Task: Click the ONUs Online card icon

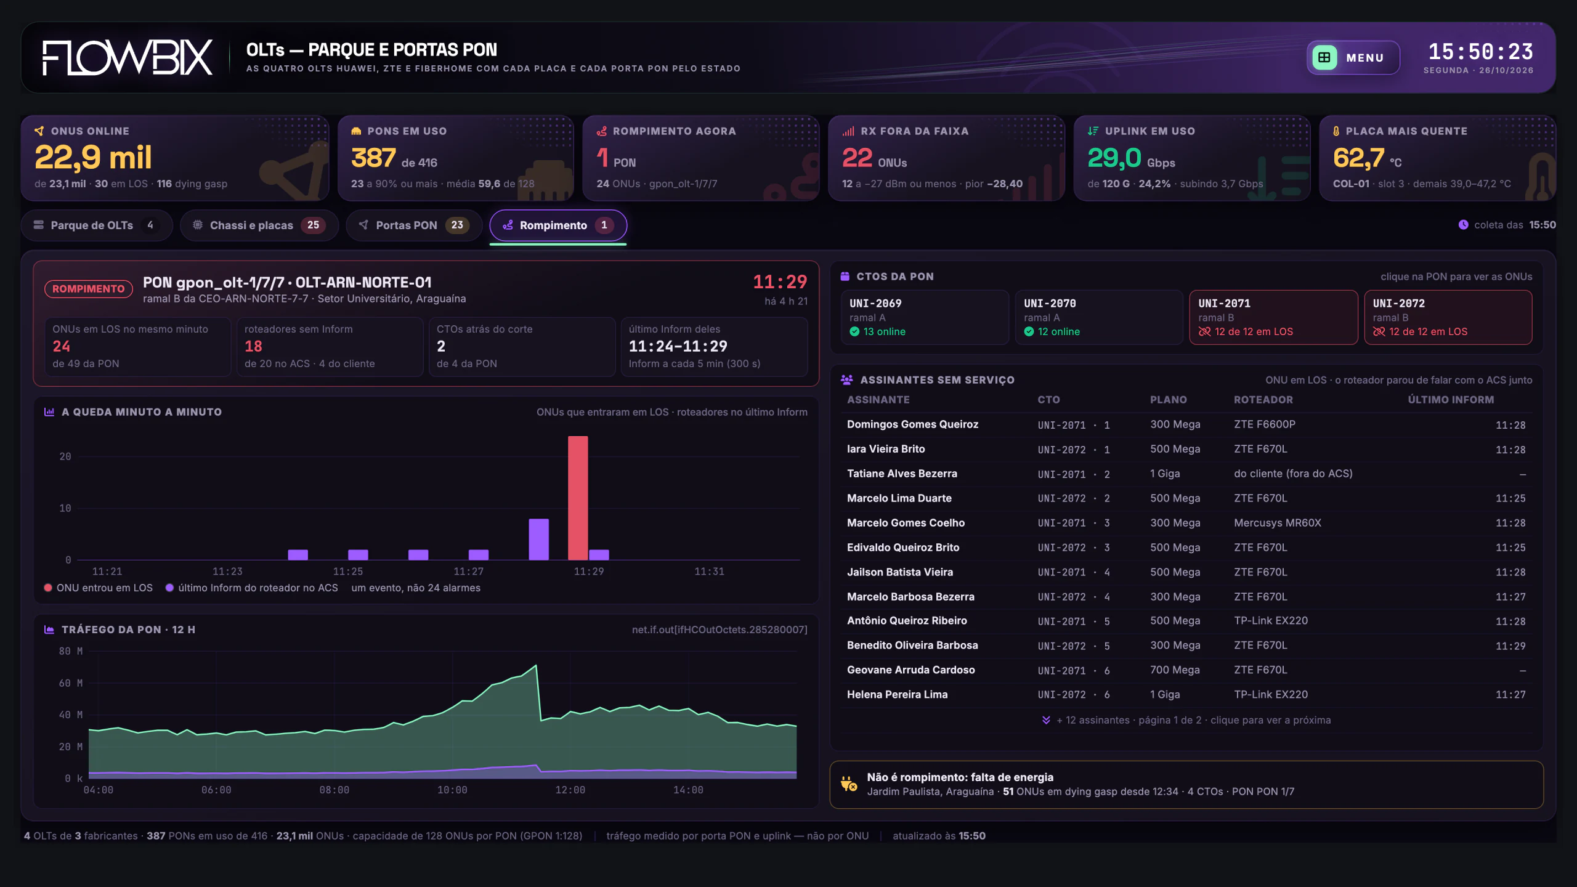Action: coord(39,131)
